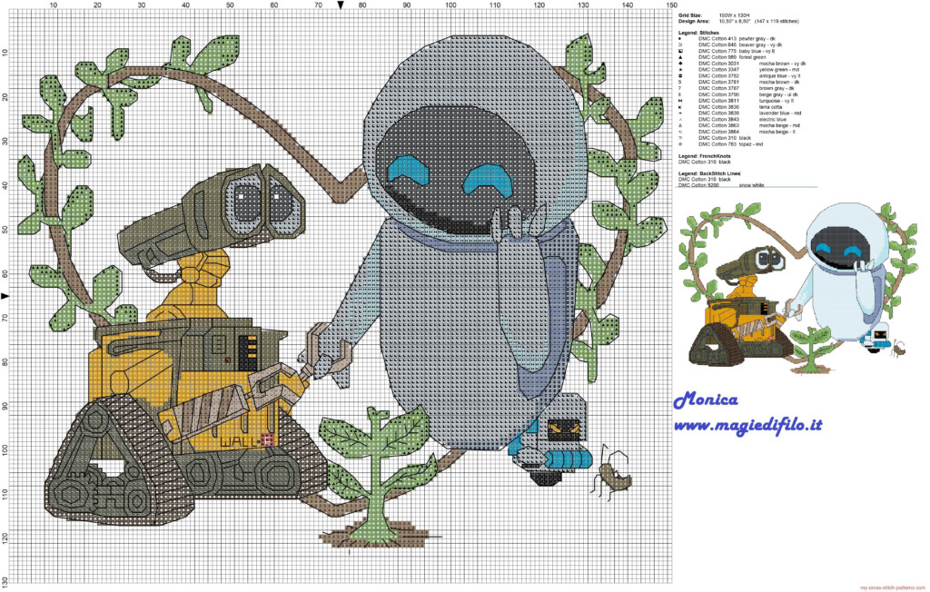The image size is (930, 592).
Task: Click 'forest green' color name
Action: [x=752, y=57]
